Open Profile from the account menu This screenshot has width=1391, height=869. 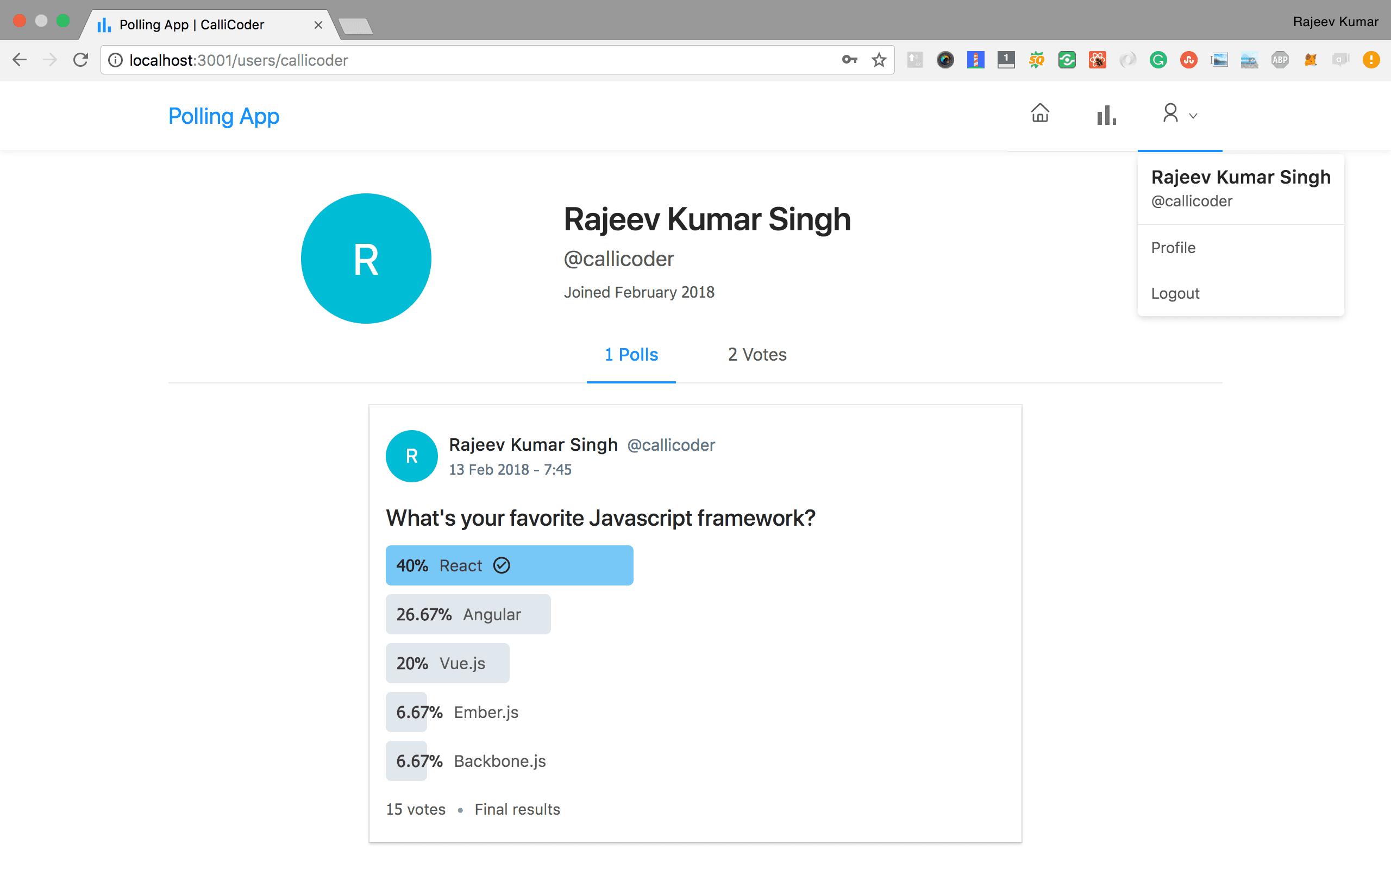pyautogui.click(x=1173, y=248)
